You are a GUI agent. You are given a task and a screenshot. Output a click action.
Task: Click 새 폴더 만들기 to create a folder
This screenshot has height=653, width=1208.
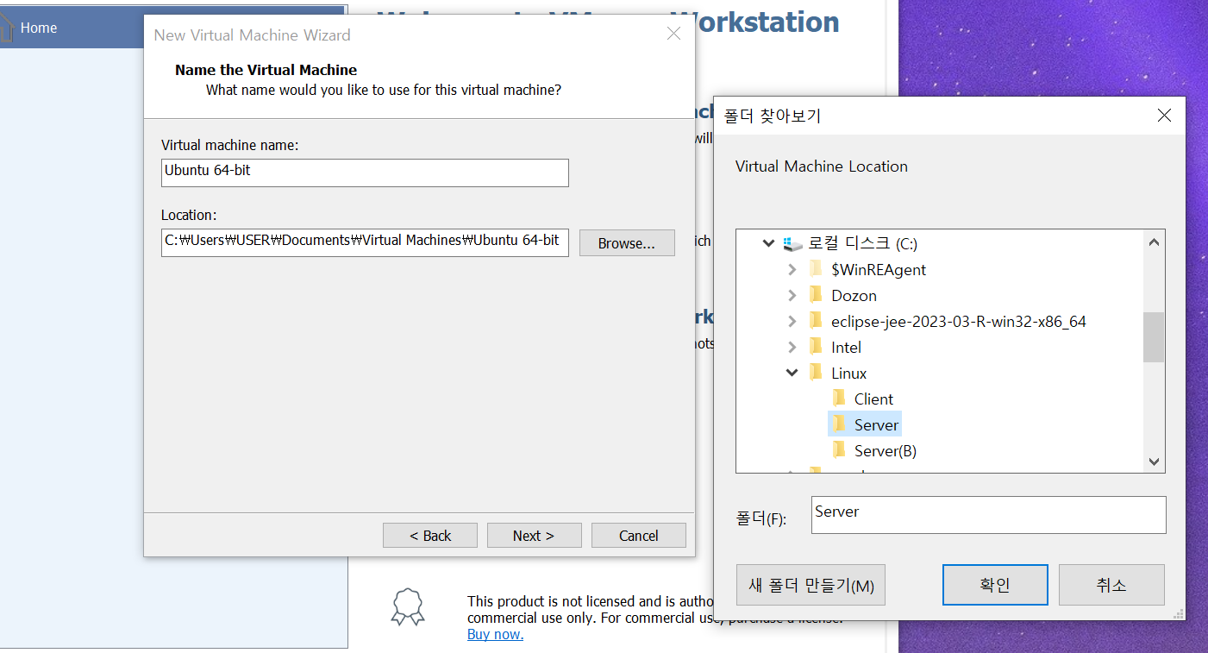coord(811,584)
